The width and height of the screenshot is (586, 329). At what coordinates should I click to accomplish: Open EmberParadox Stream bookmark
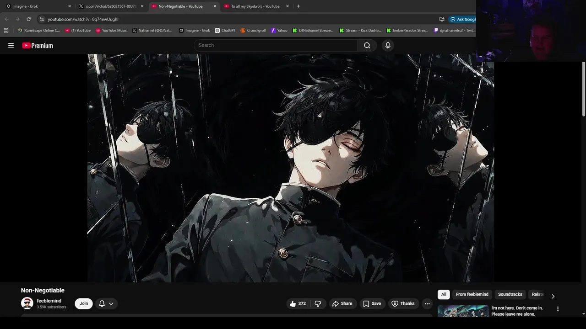[407, 31]
